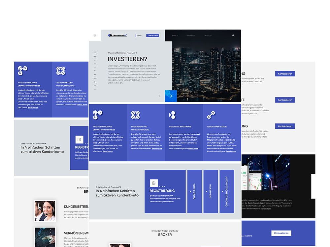
Task: Open the About Us menu item
Action: (175, 35)
